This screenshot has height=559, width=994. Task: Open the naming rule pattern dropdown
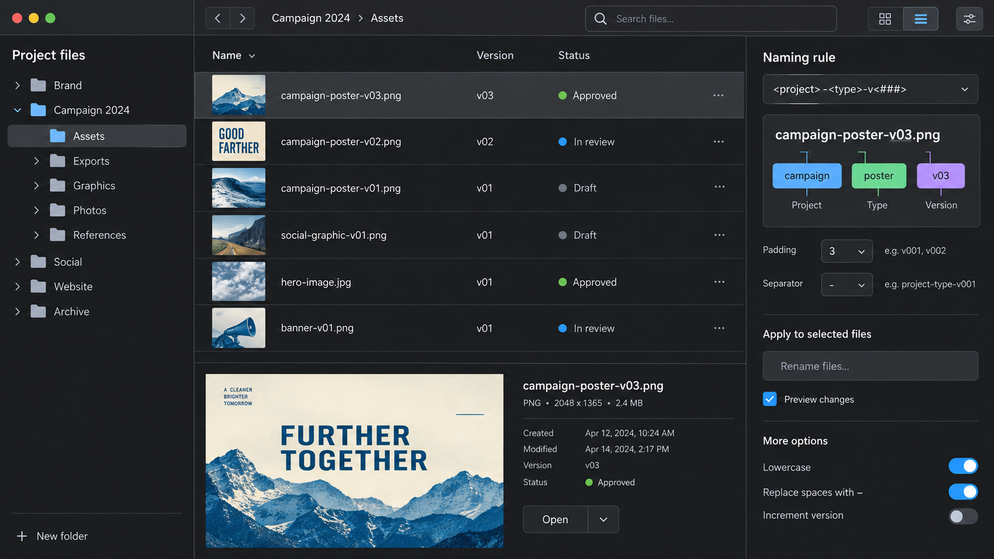point(870,90)
